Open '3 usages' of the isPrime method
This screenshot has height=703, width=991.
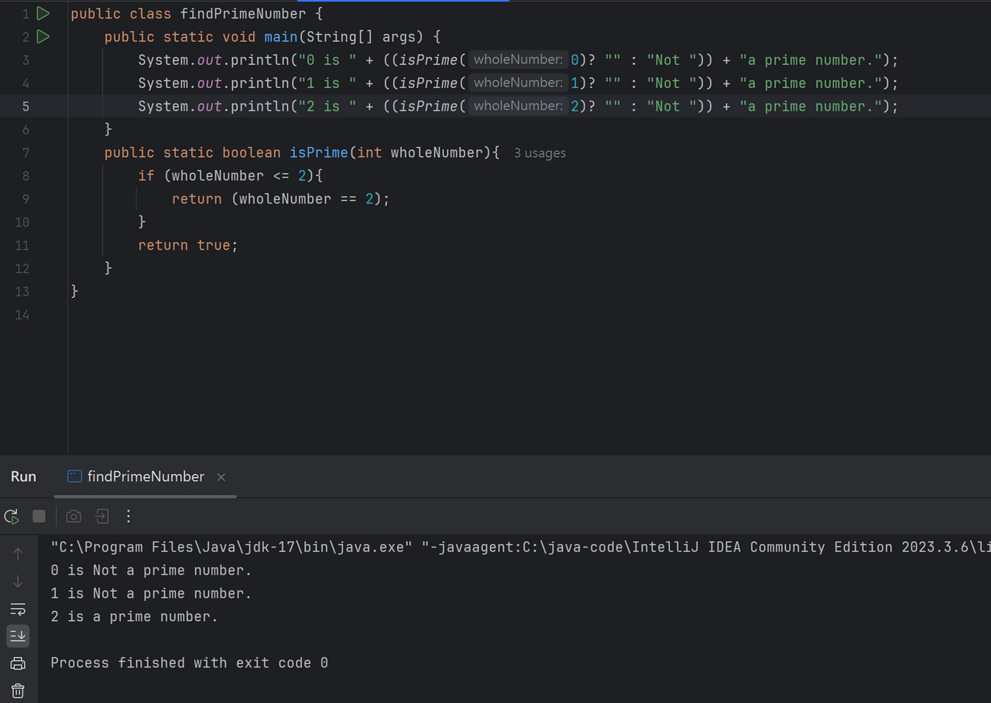pyautogui.click(x=540, y=152)
